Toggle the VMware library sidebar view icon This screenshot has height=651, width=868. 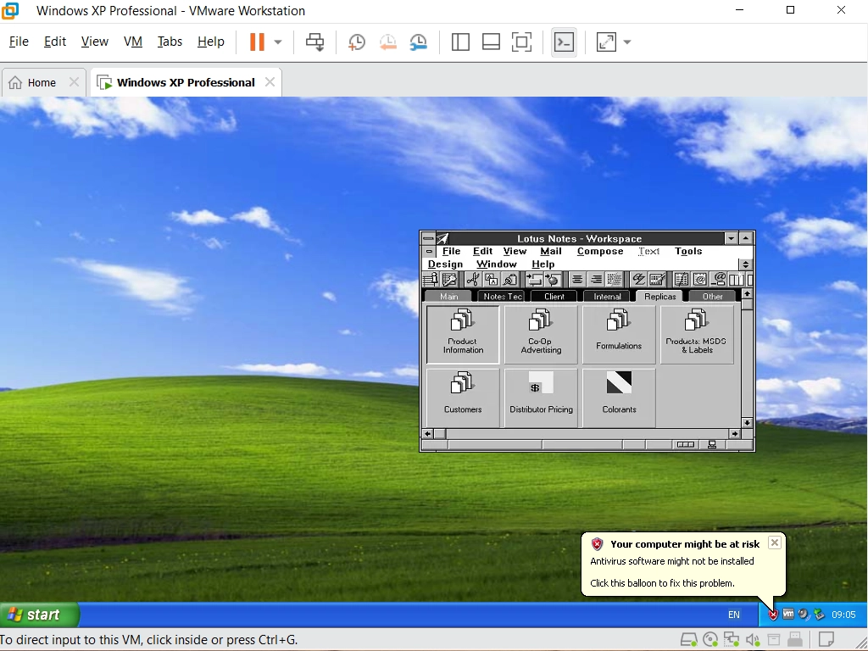[x=460, y=42]
